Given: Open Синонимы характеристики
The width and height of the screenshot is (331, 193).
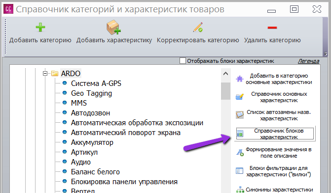Looking at the screenshot, I should [x=279, y=190].
